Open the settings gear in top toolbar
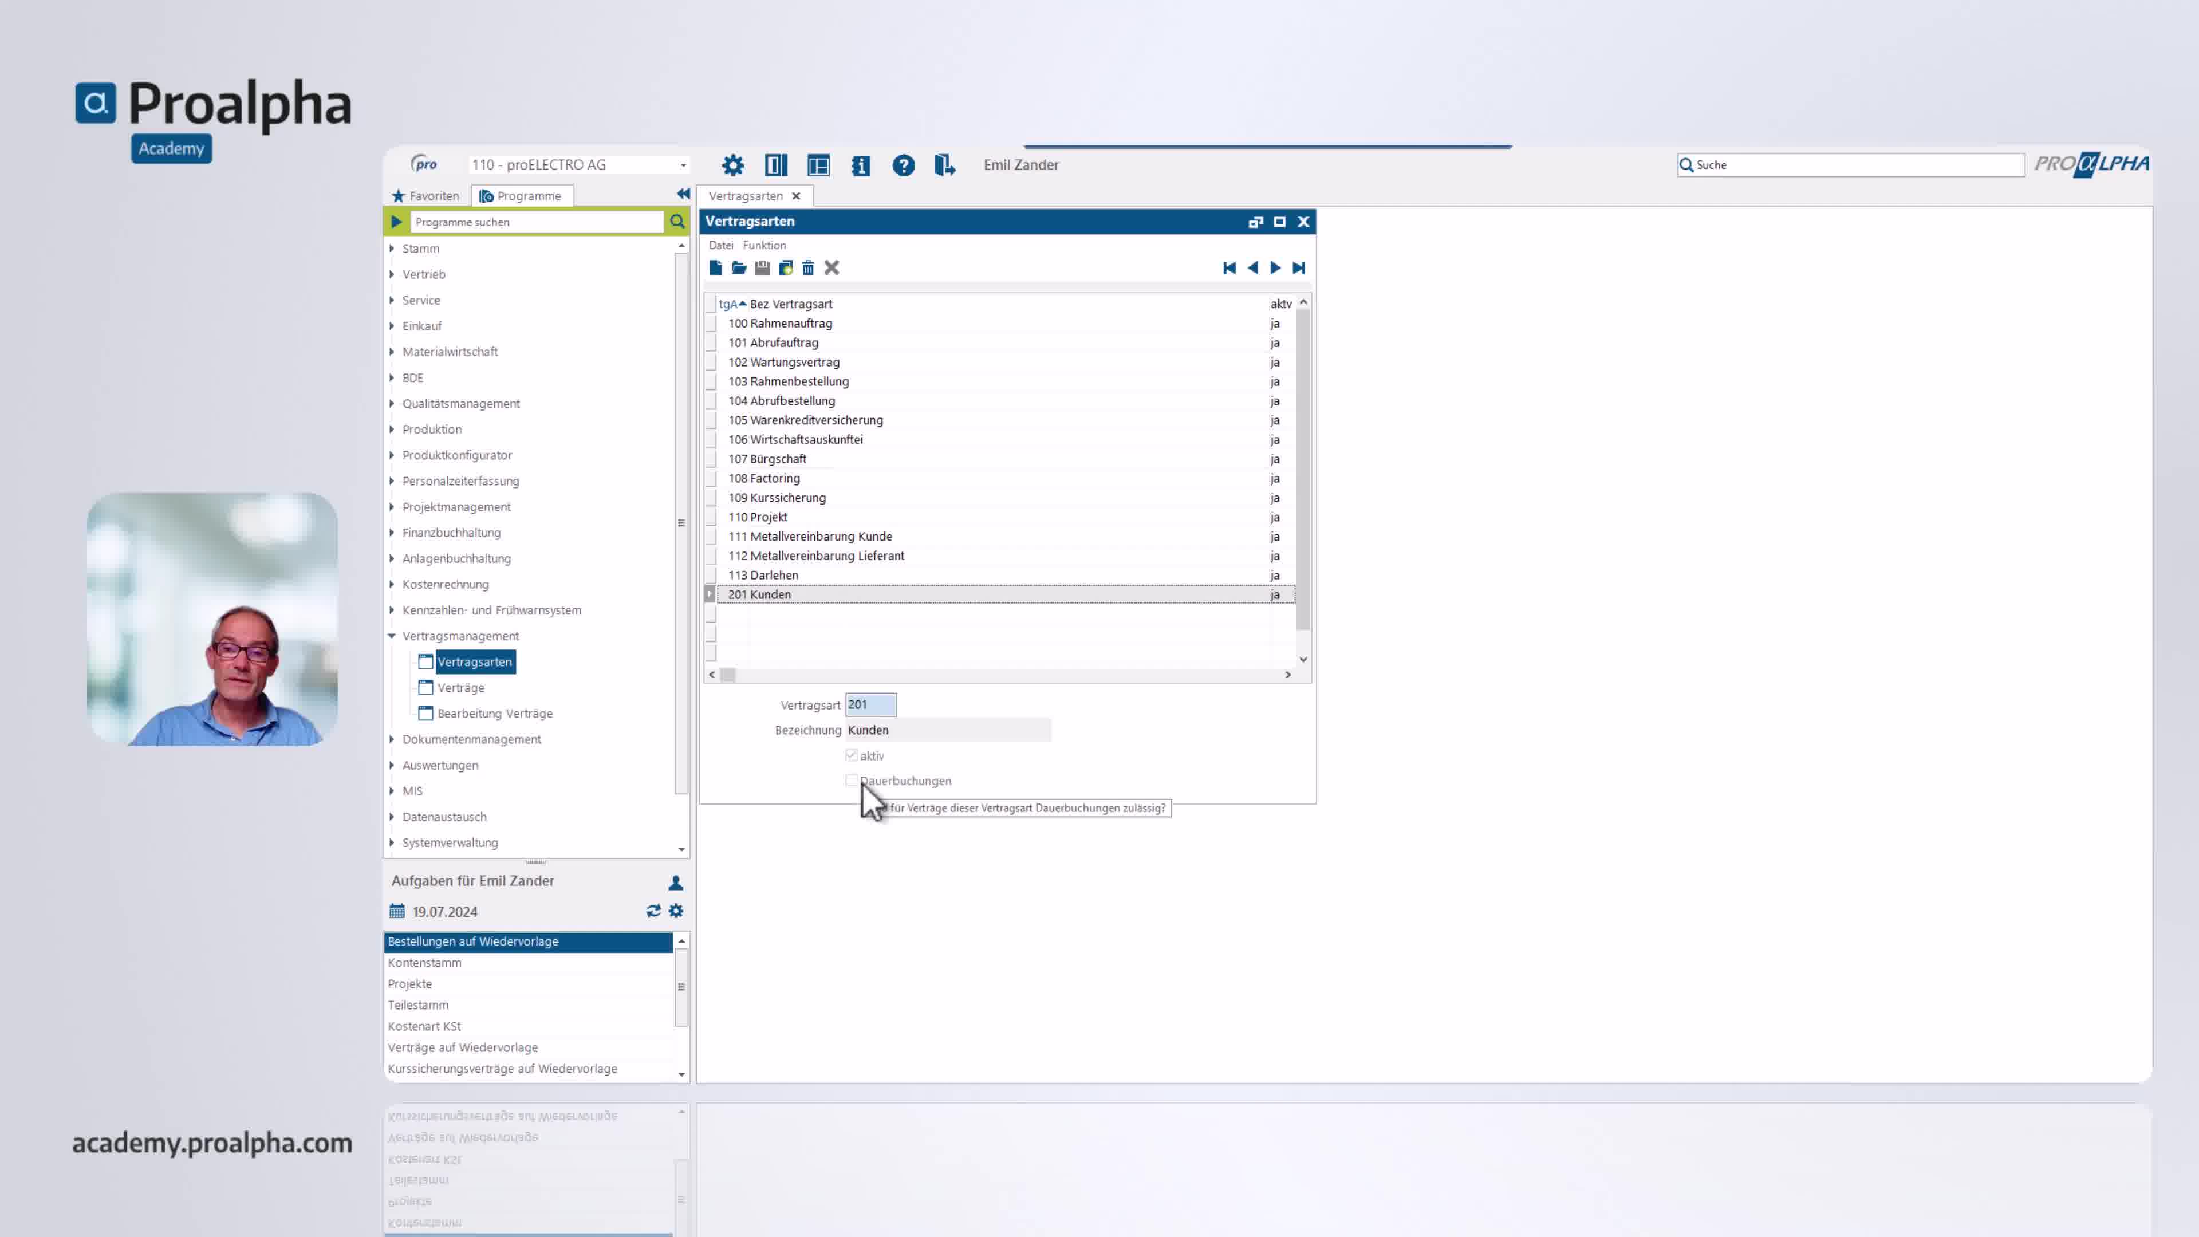Viewport: 2199px width, 1237px height. pos(732,165)
